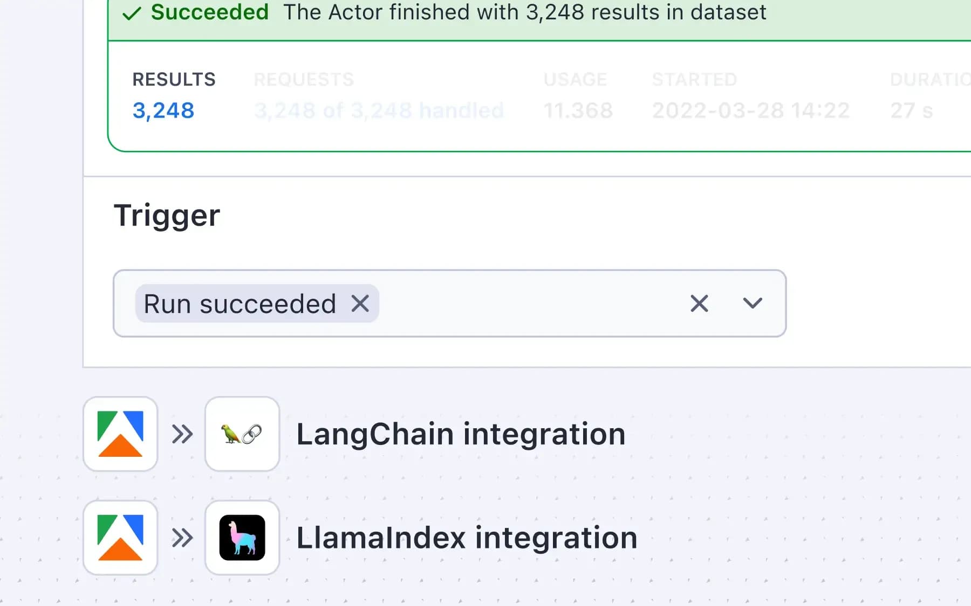Open the LangChain integration
The width and height of the screenshot is (971, 606).
pos(461,434)
